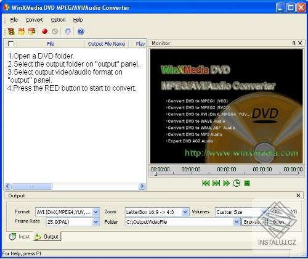The height and width of the screenshot is (259, 308).
Task: Click the Output File Name column header
Action: point(107,44)
